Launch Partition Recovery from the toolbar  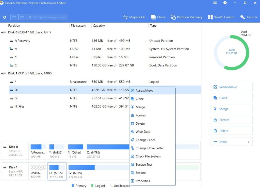coord(186,17)
